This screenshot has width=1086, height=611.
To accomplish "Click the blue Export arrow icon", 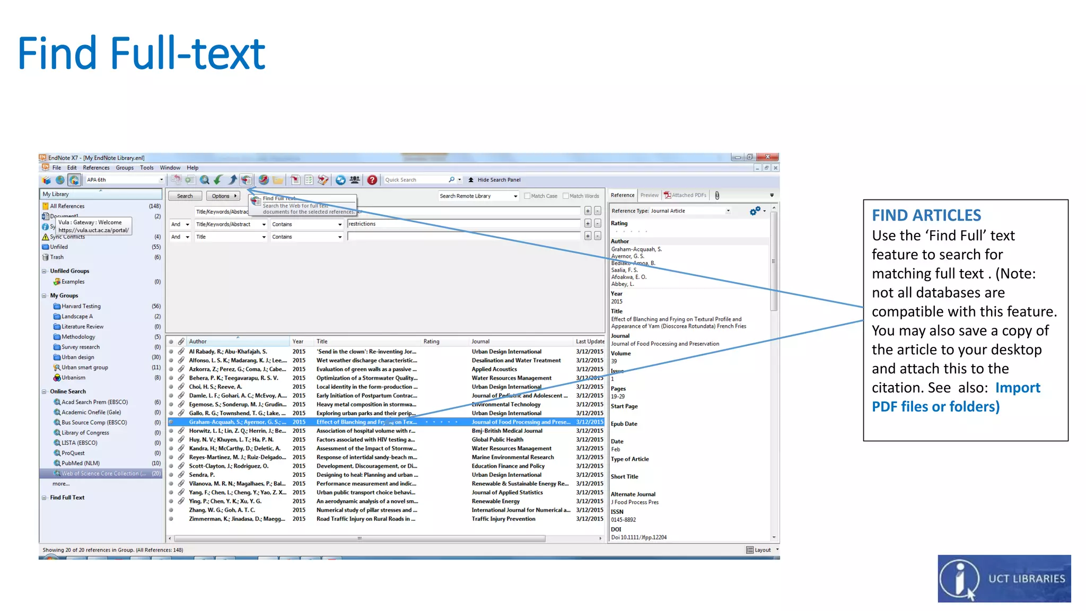I will point(232,180).
